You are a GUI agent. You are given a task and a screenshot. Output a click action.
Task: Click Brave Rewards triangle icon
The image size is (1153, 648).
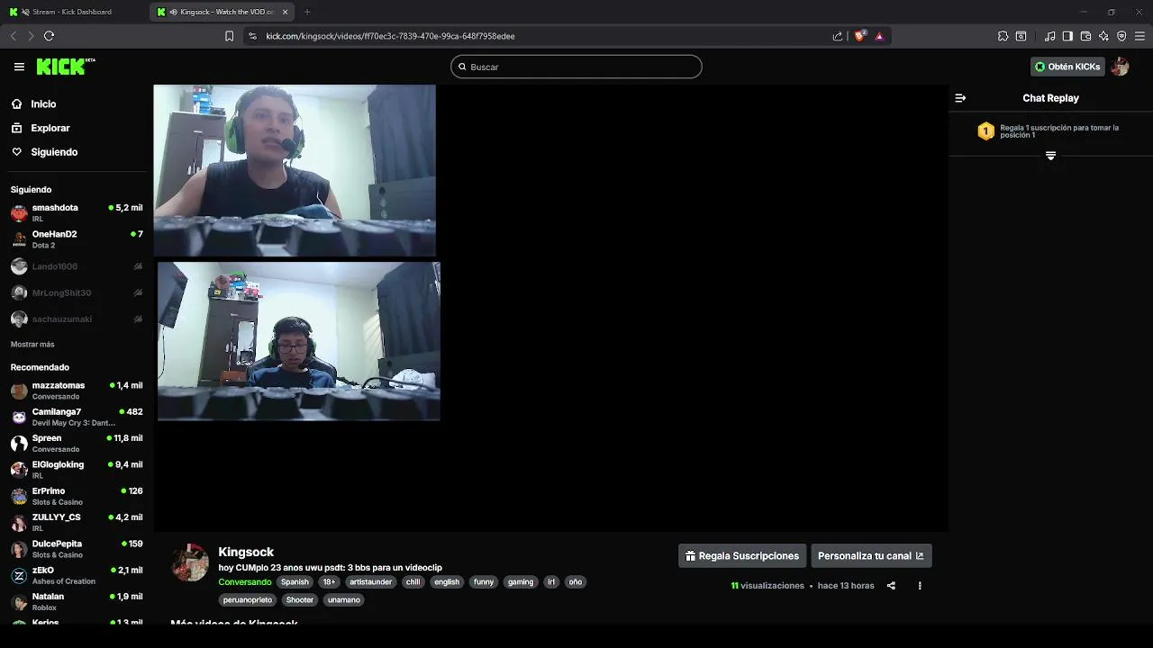pyautogui.click(x=879, y=36)
